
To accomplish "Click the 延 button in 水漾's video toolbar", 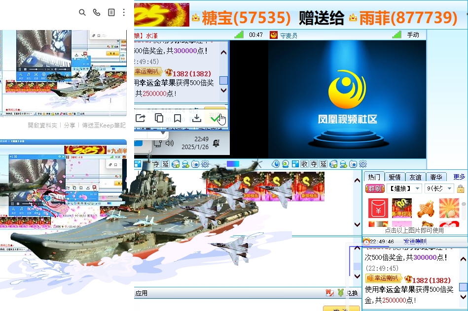I will tap(166, 164).
